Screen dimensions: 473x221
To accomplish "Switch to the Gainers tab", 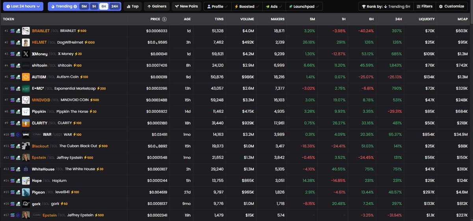I will coord(156,6).
